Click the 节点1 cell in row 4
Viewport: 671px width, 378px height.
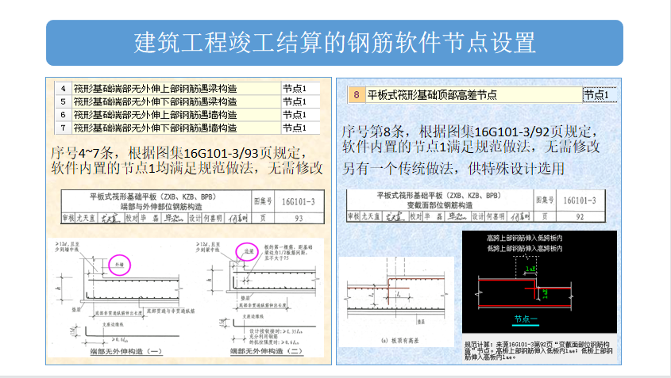tap(300, 89)
